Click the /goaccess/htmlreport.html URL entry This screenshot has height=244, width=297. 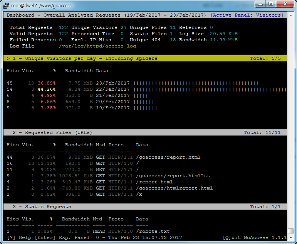[174, 188]
